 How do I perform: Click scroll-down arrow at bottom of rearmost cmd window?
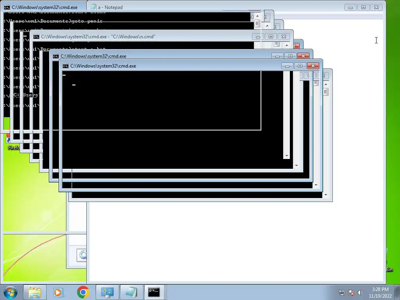pyautogui.click(x=326, y=195)
